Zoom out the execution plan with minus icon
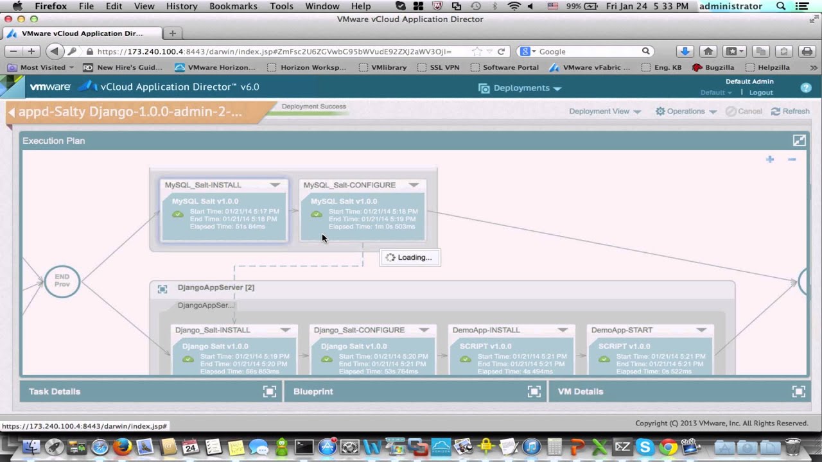The height and width of the screenshot is (462, 822). (792, 159)
